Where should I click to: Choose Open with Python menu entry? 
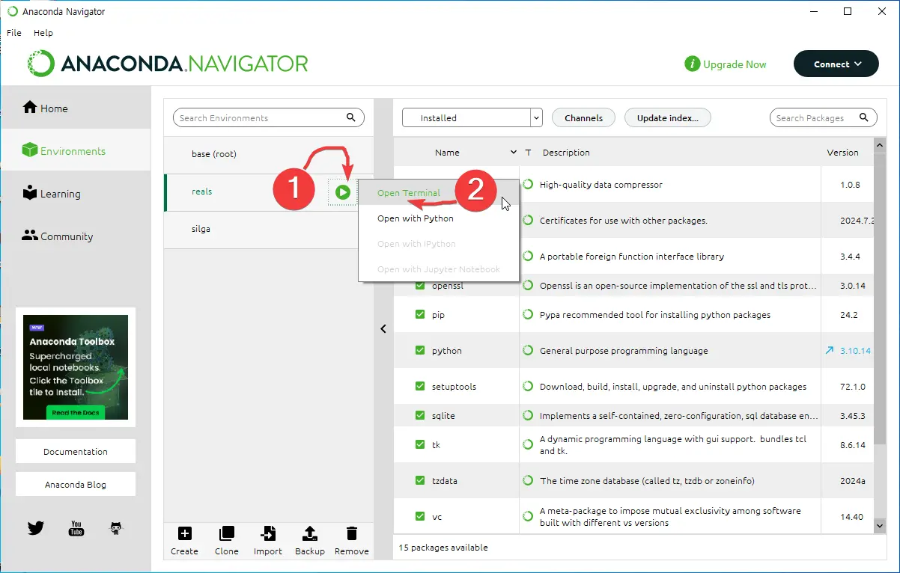[x=416, y=218]
